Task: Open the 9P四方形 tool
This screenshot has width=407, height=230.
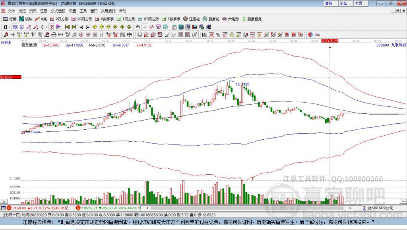Action: pyautogui.click(x=81, y=19)
